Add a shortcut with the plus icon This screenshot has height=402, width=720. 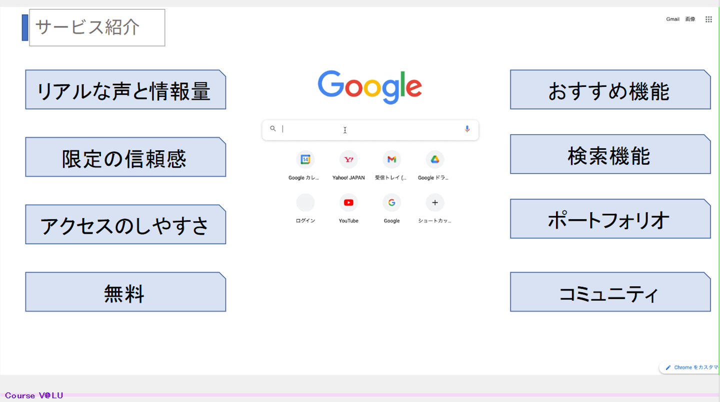point(435,202)
